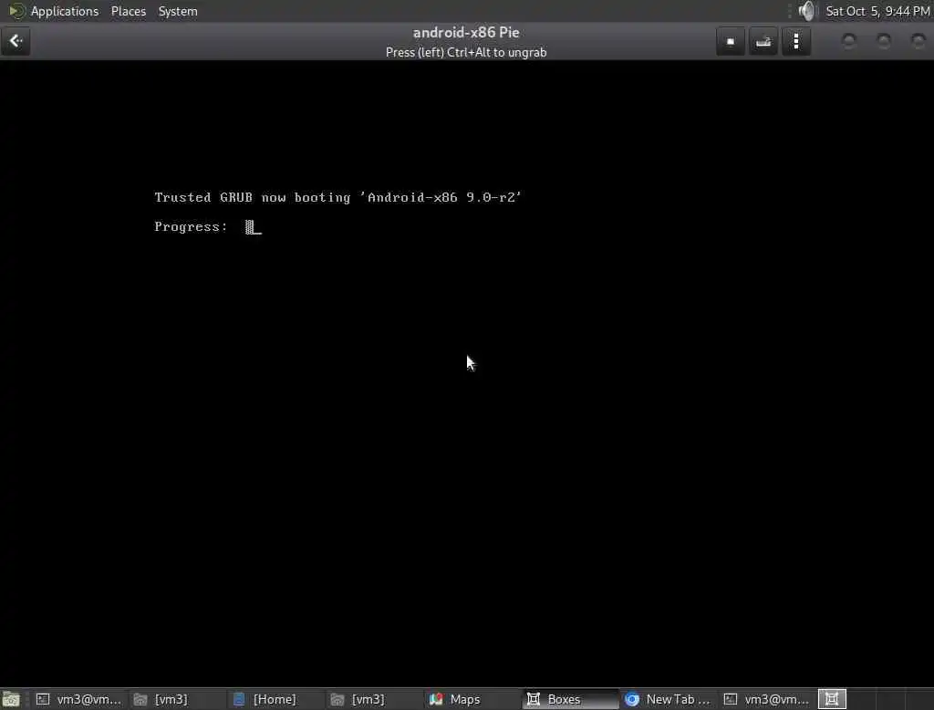Click the 'android-x86 Pie' title text

[466, 33]
